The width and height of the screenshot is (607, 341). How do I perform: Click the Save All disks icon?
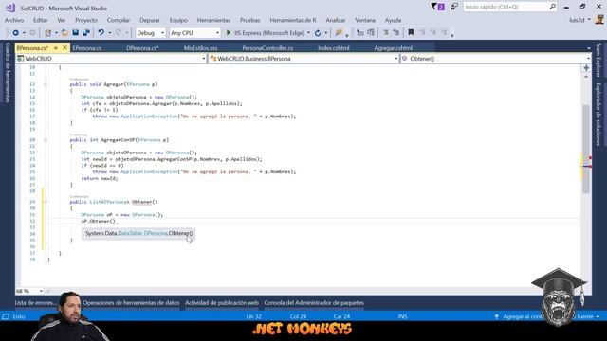coord(86,33)
